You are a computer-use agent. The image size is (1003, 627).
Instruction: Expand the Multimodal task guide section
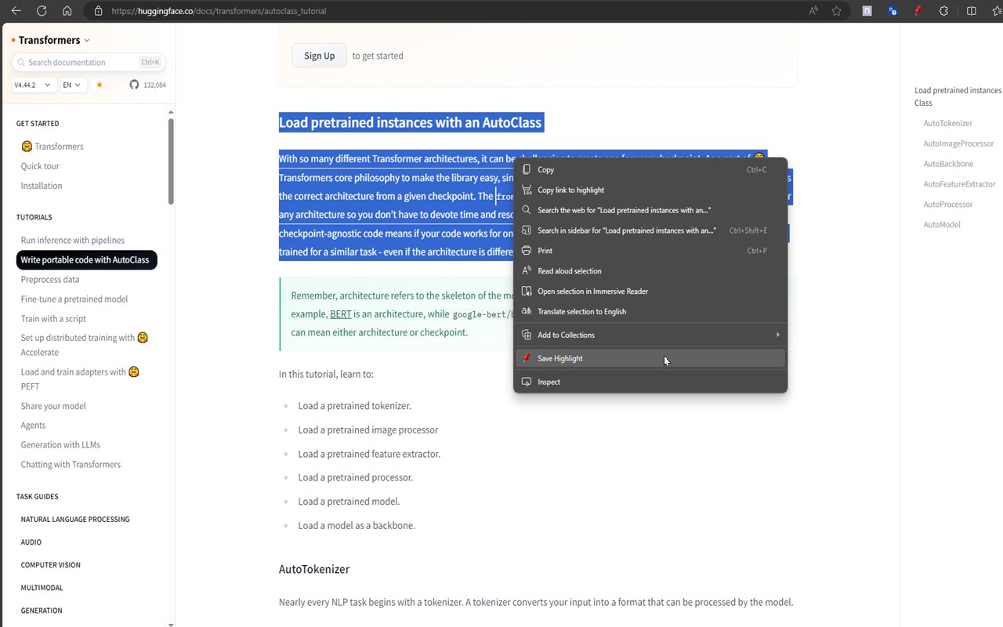click(42, 587)
